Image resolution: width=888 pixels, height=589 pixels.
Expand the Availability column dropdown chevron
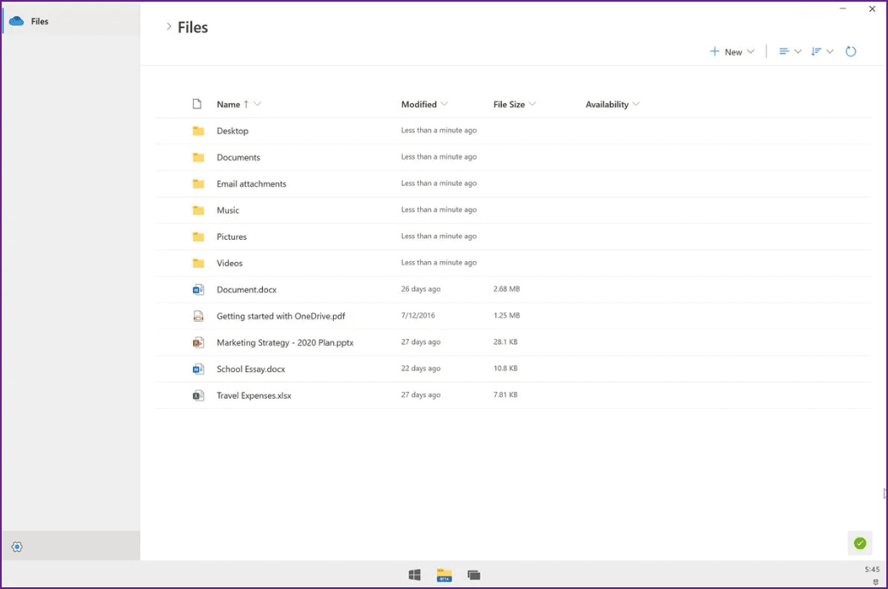pyautogui.click(x=636, y=104)
